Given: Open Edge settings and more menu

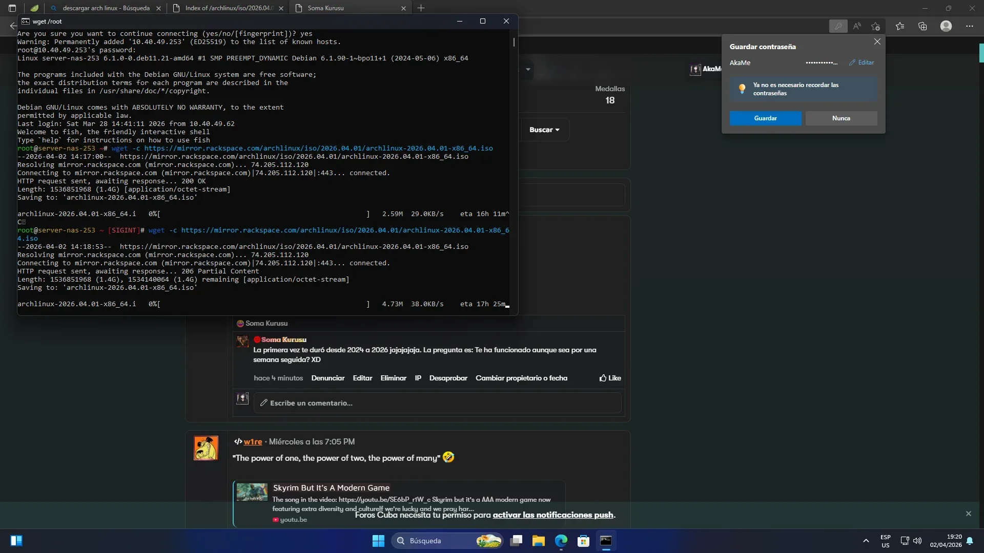Looking at the screenshot, I should (x=969, y=26).
